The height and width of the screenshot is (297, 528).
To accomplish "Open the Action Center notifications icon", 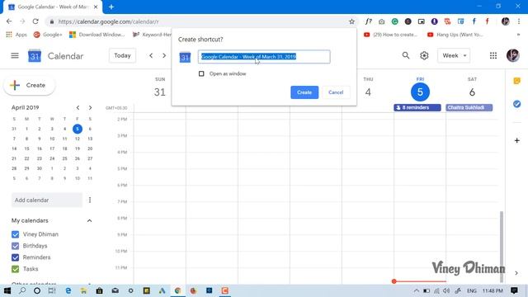I will click(514, 290).
